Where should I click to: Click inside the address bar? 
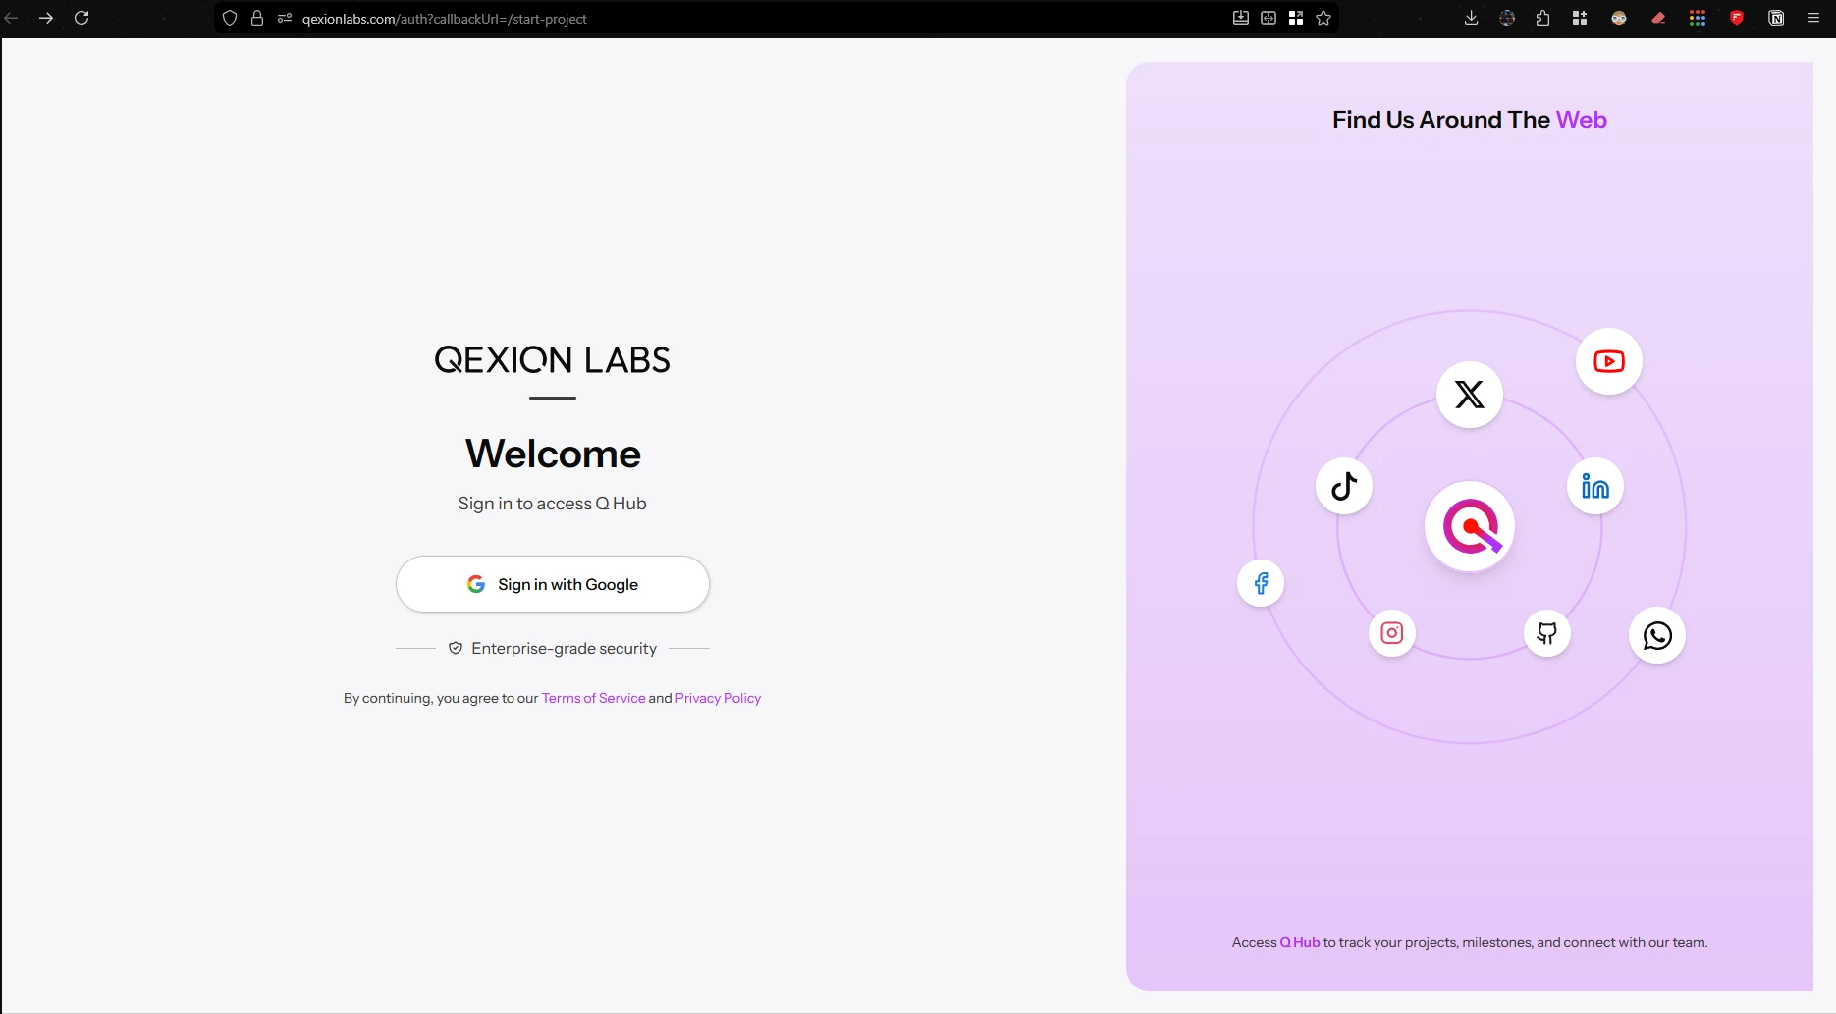(687, 19)
